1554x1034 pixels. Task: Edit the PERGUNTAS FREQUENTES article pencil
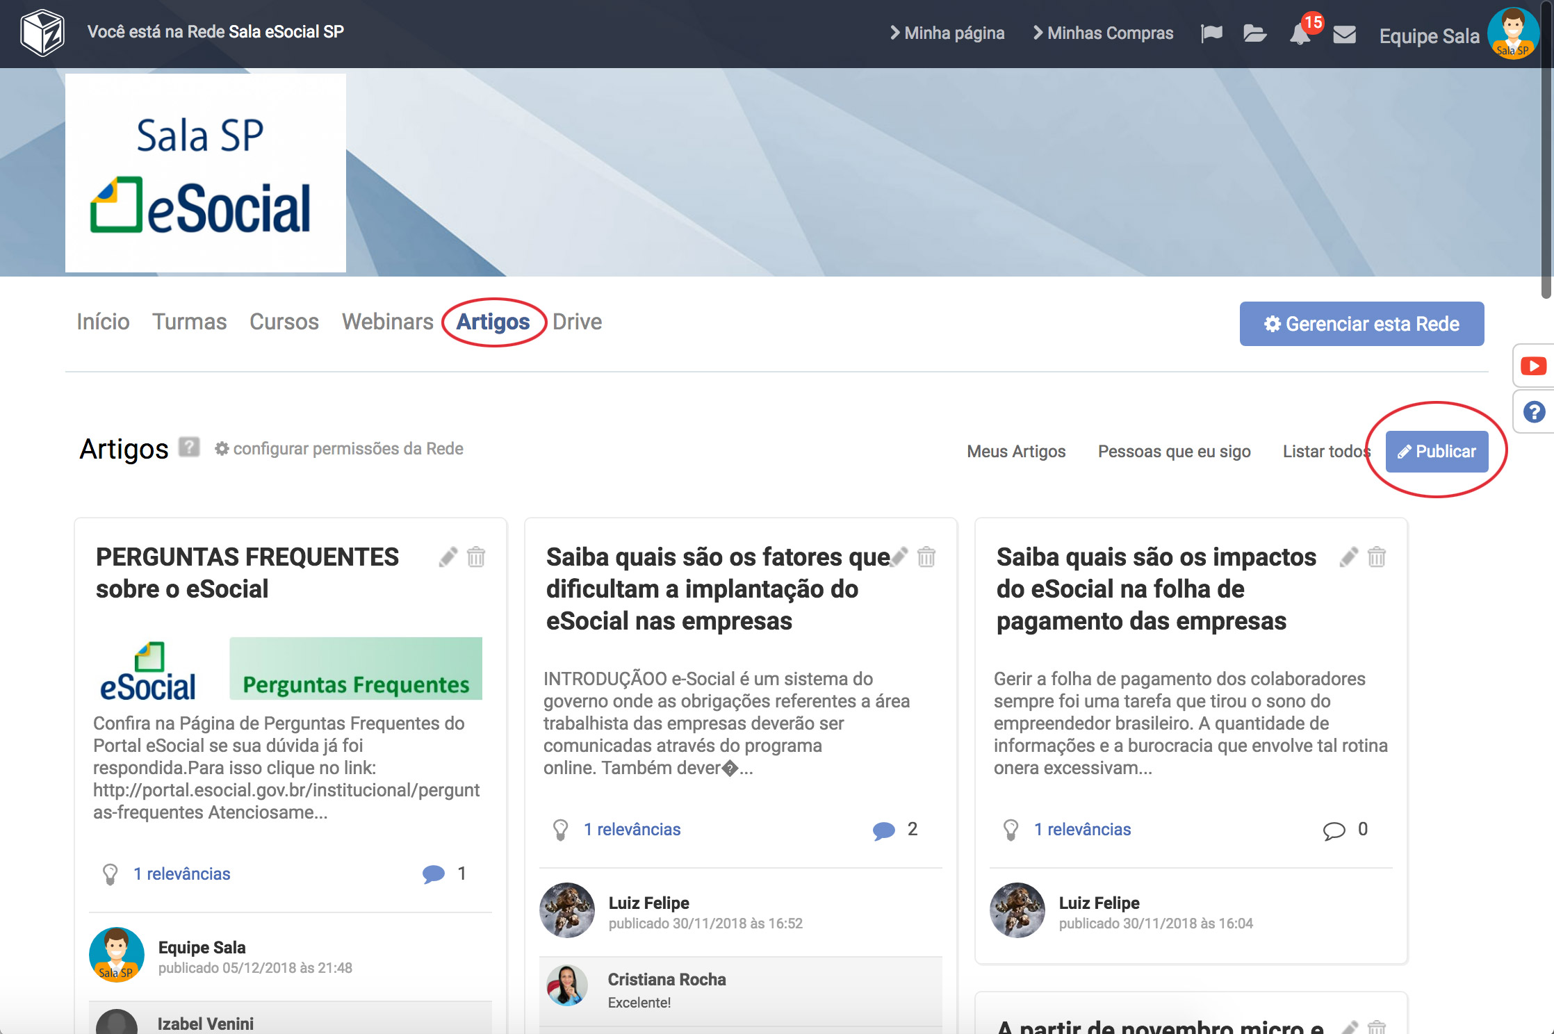coord(448,557)
